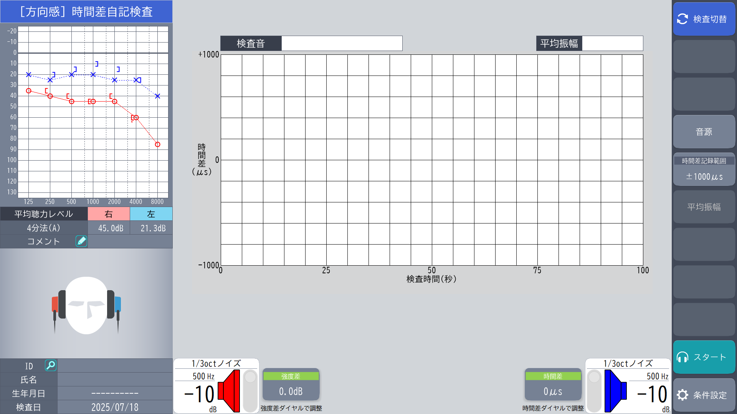
Task: Click the 検査音 display field
Action: click(x=342, y=43)
